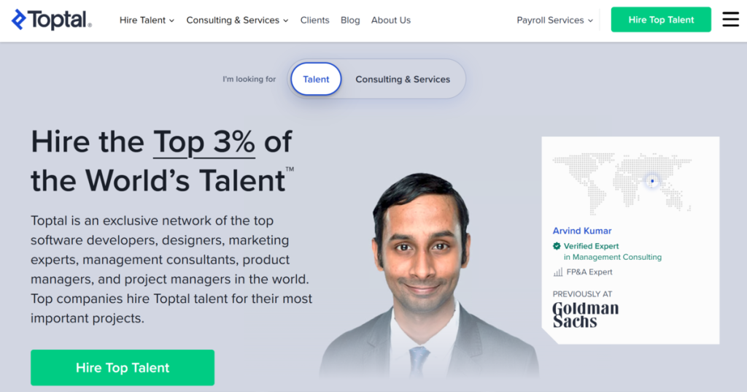
Task: Click the Goldman Sachs logo
Action: [585, 314]
